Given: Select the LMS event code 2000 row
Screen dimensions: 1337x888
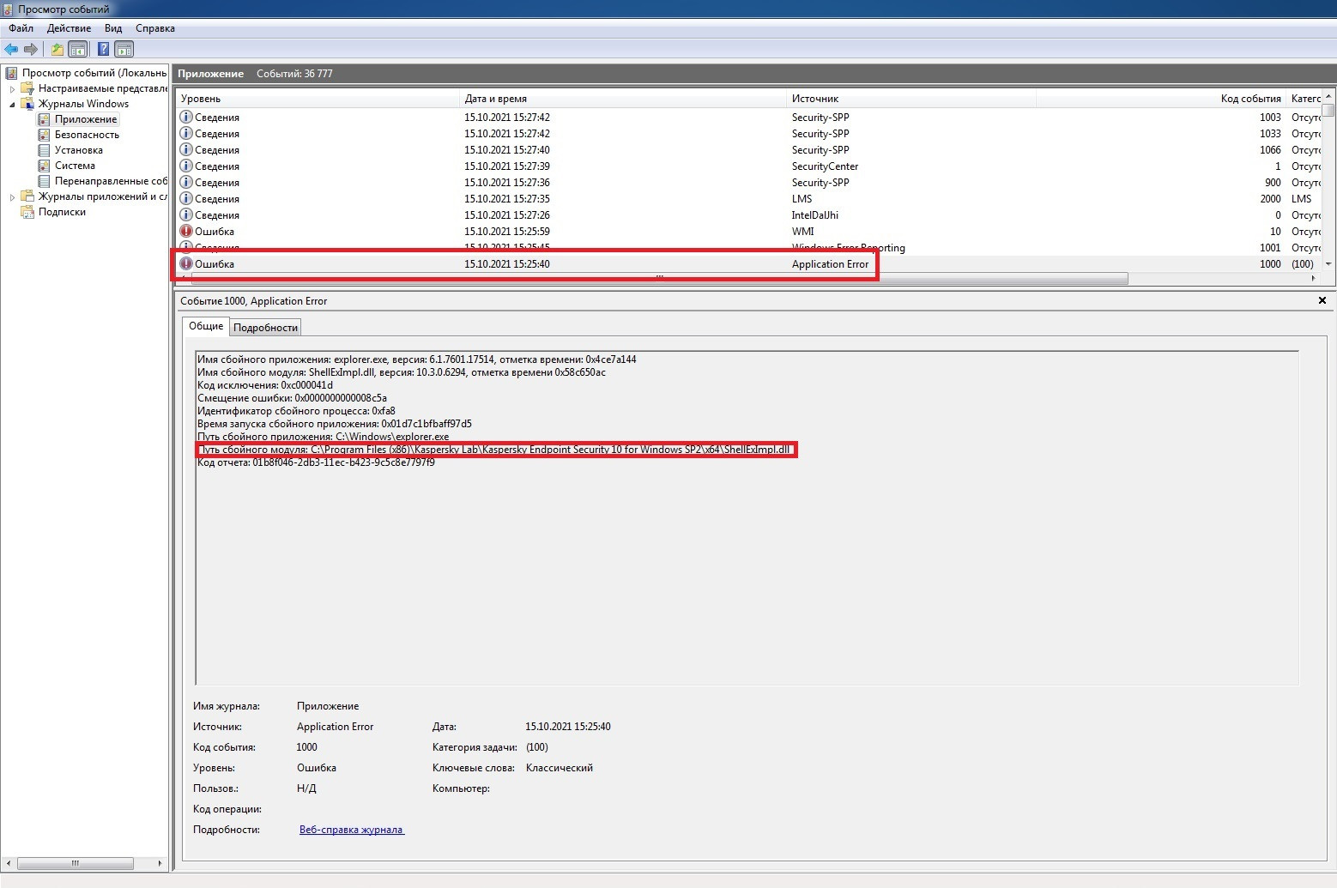Looking at the screenshot, I should [x=748, y=199].
